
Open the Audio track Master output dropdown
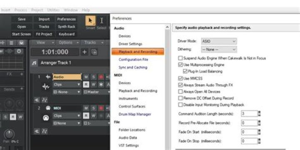[x=97, y=92]
